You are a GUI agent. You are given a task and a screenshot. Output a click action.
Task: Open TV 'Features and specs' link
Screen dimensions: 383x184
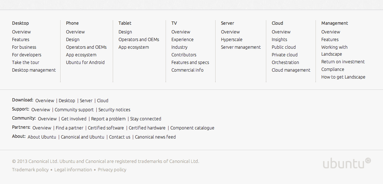pos(190,63)
